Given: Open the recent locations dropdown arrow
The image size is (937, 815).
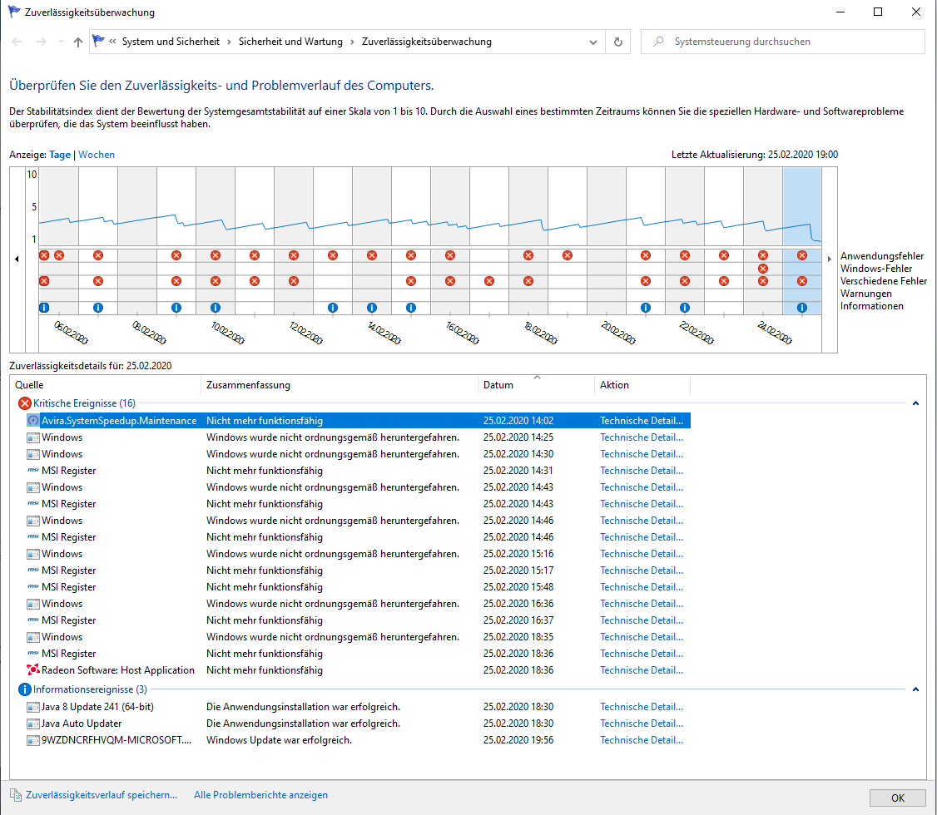Looking at the screenshot, I should pos(61,42).
